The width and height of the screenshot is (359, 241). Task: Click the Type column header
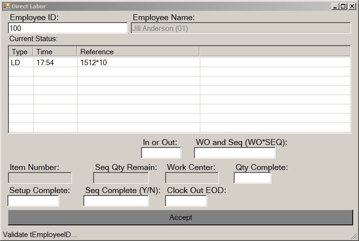click(20, 51)
